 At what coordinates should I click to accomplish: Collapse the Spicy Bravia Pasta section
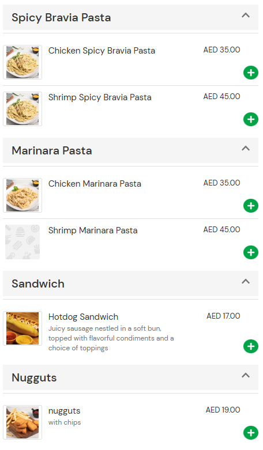[246, 15]
